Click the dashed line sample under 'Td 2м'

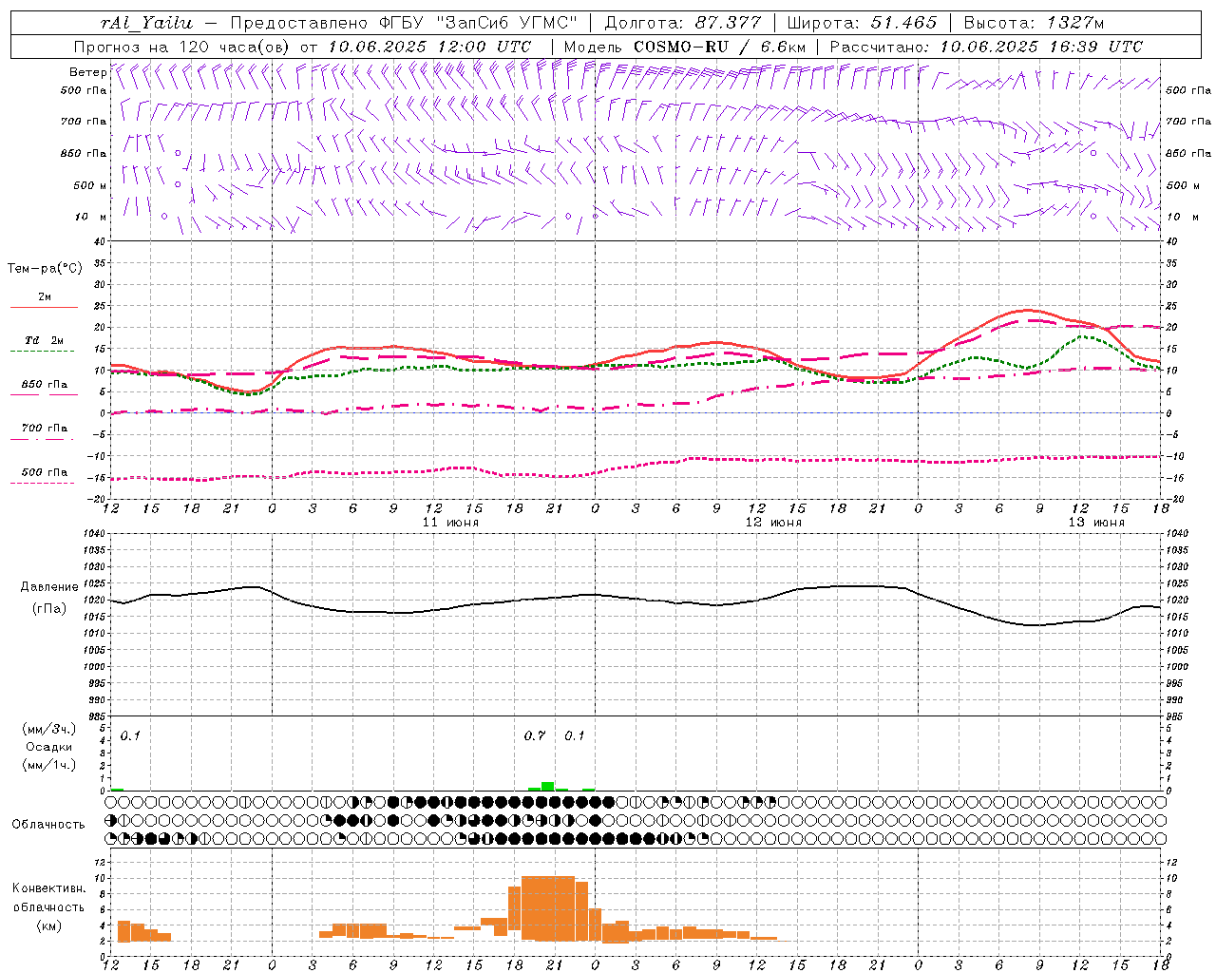point(42,352)
